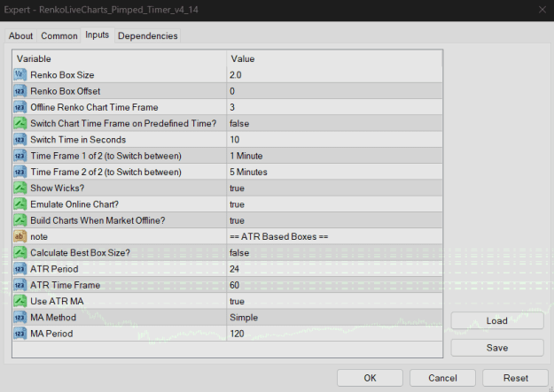Edit the Renko Box Offset value 0

point(334,91)
